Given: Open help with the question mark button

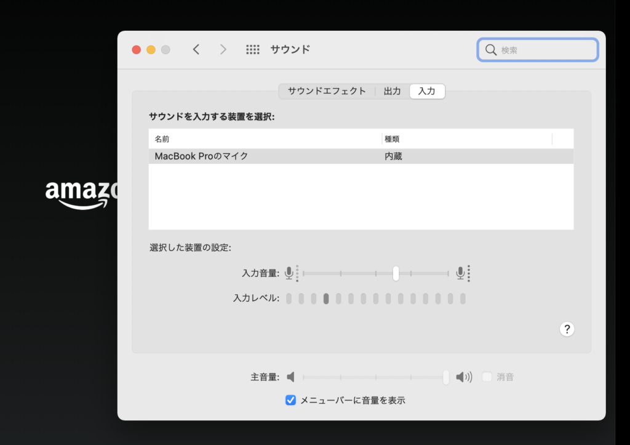Looking at the screenshot, I should 567,329.
